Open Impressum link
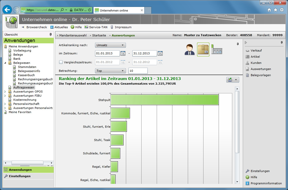This screenshot has width=288, height=190. tap(121, 27)
